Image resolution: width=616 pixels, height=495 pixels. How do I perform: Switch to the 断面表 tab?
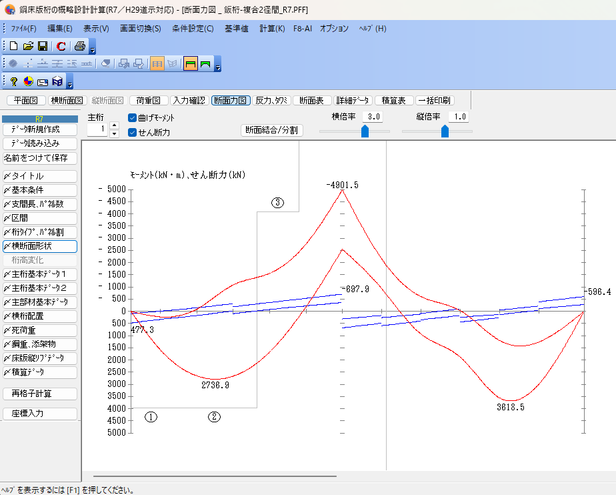point(311,101)
